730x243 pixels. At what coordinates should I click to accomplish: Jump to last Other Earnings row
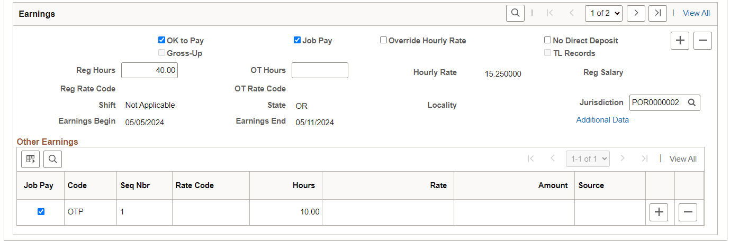point(644,158)
